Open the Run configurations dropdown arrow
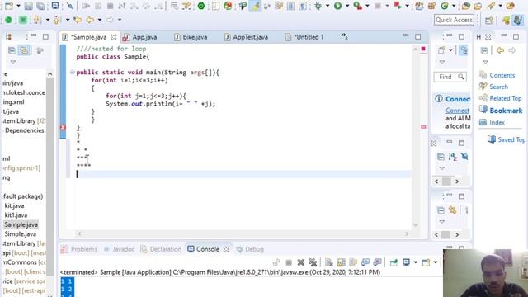 pyautogui.click(x=347, y=6)
